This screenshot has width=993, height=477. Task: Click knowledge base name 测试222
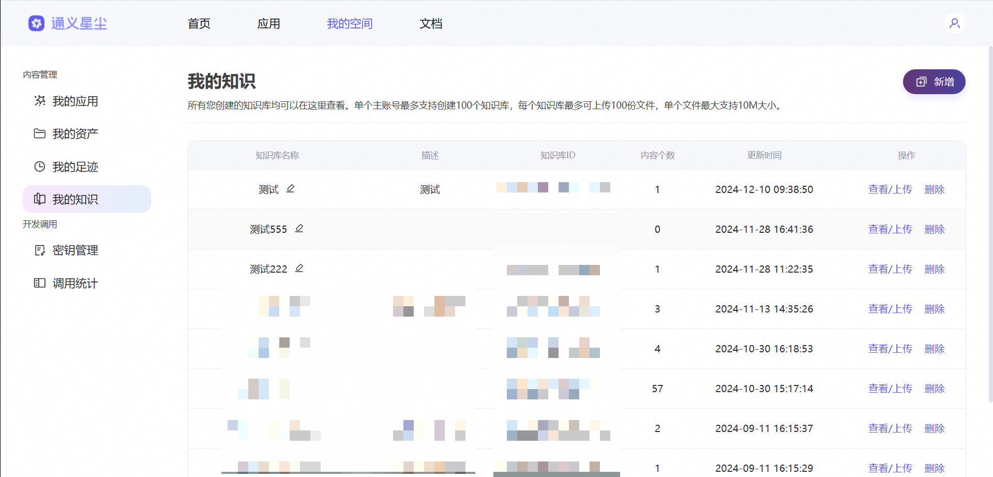pyautogui.click(x=268, y=269)
